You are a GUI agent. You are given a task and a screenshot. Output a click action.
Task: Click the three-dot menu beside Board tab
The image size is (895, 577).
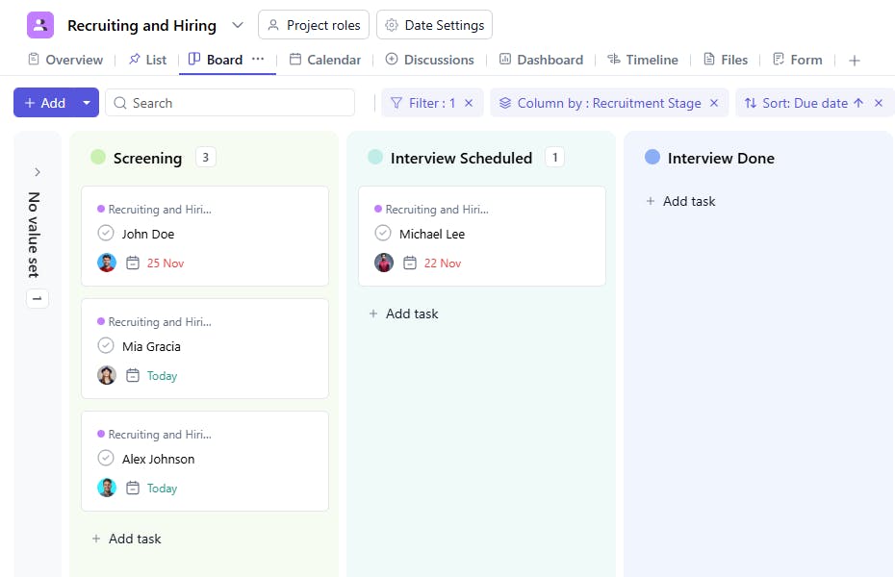coord(258,59)
